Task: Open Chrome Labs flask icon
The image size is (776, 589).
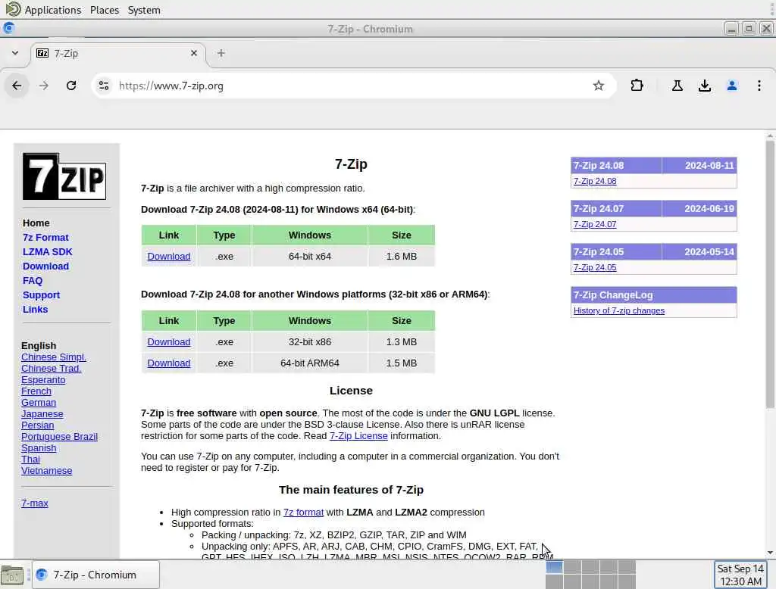Action: click(677, 86)
